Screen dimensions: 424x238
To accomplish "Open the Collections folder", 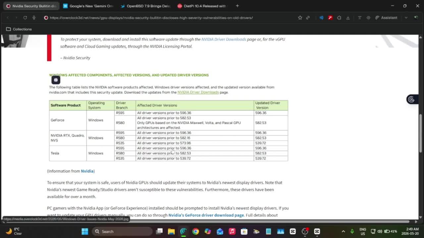I will click(19, 29).
